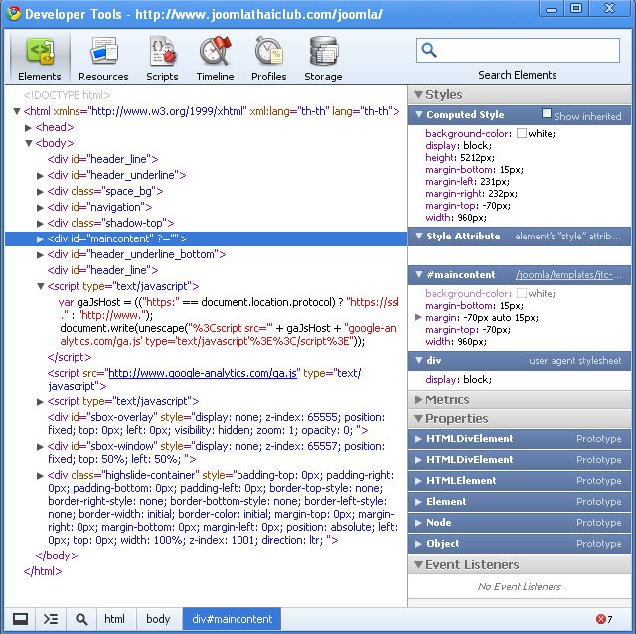Expand the margin shorthand property
636x634 pixels.
tap(419, 317)
